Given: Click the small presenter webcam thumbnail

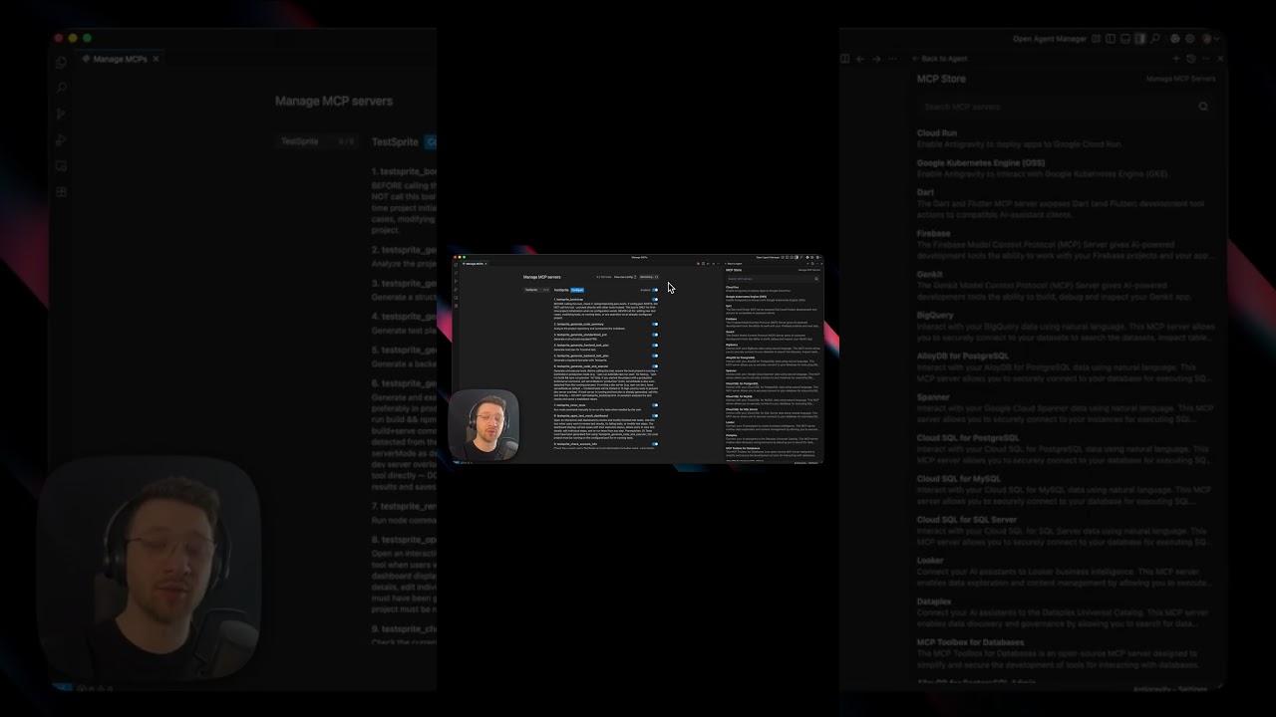Looking at the screenshot, I should 483,425.
